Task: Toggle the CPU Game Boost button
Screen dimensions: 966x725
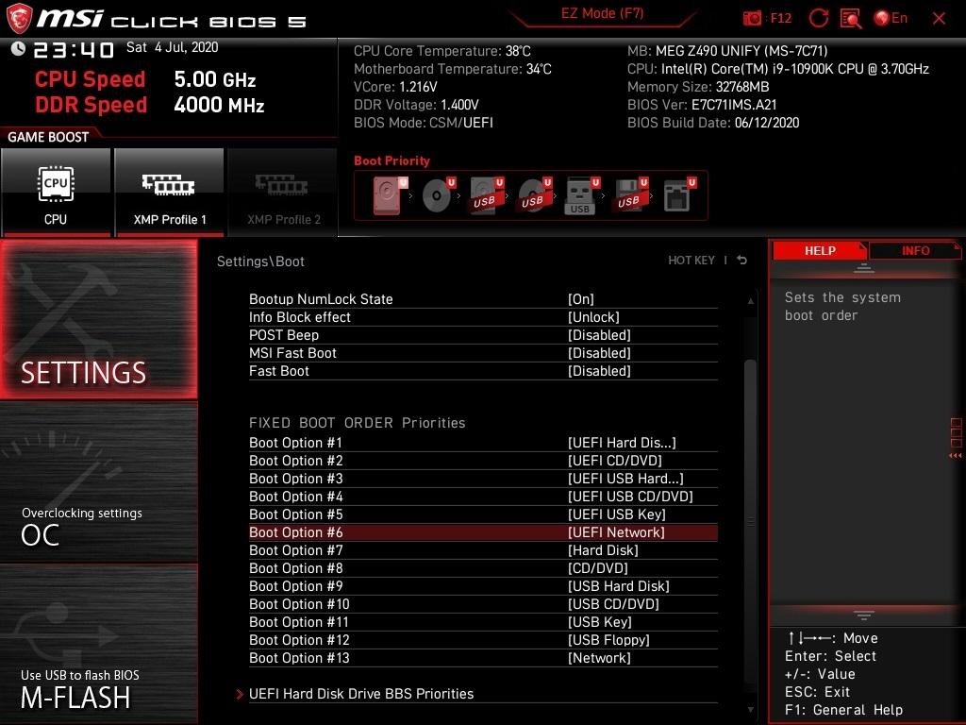Action: pos(56,192)
